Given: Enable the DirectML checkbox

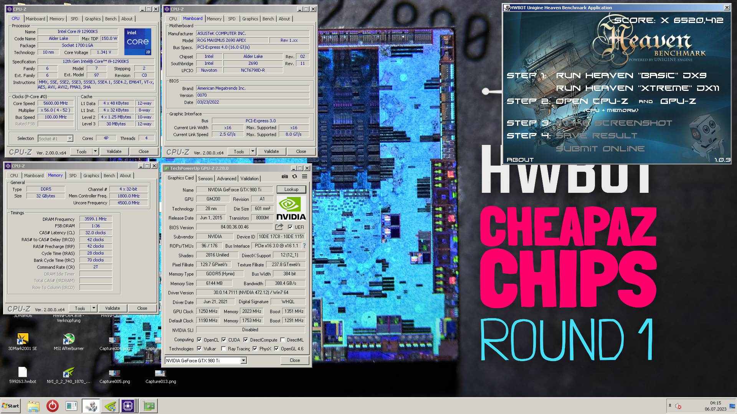Looking at the screenshot, I should 283,340.
